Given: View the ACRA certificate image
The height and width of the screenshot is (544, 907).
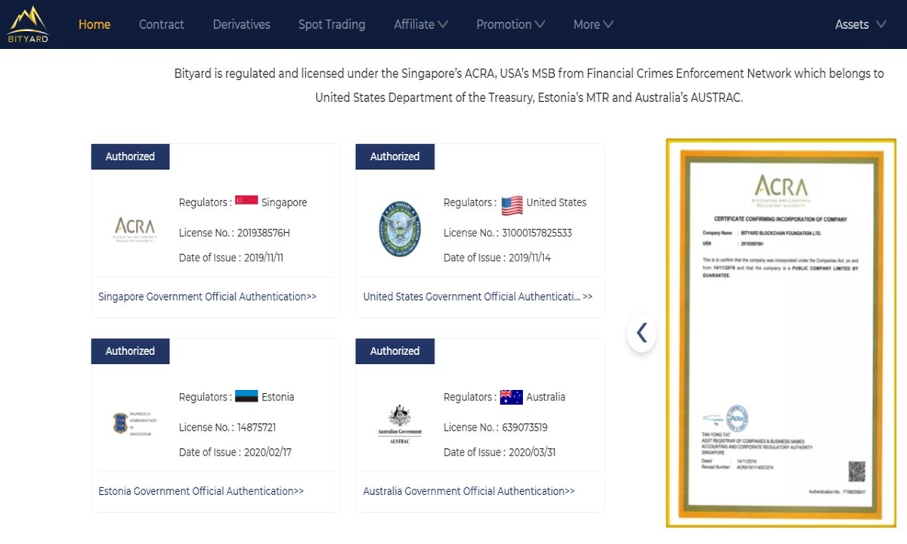Looking at the screenshot, I should 781,332.
